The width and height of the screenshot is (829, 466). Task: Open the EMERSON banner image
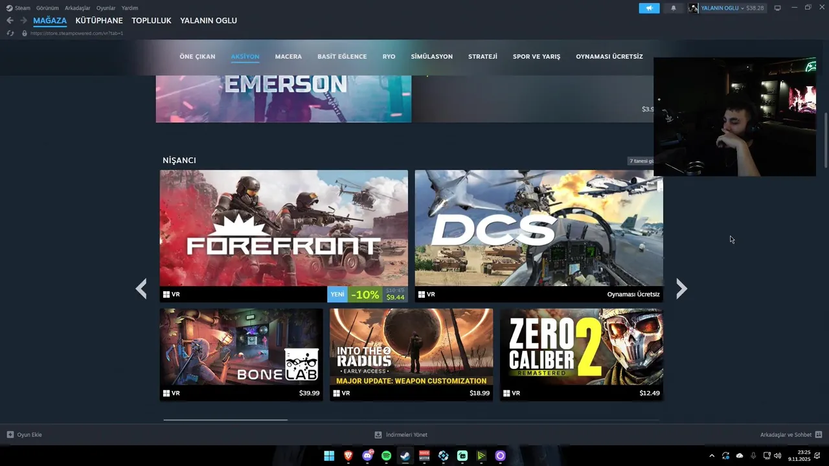pyautogui.click(x=284, y=98)
